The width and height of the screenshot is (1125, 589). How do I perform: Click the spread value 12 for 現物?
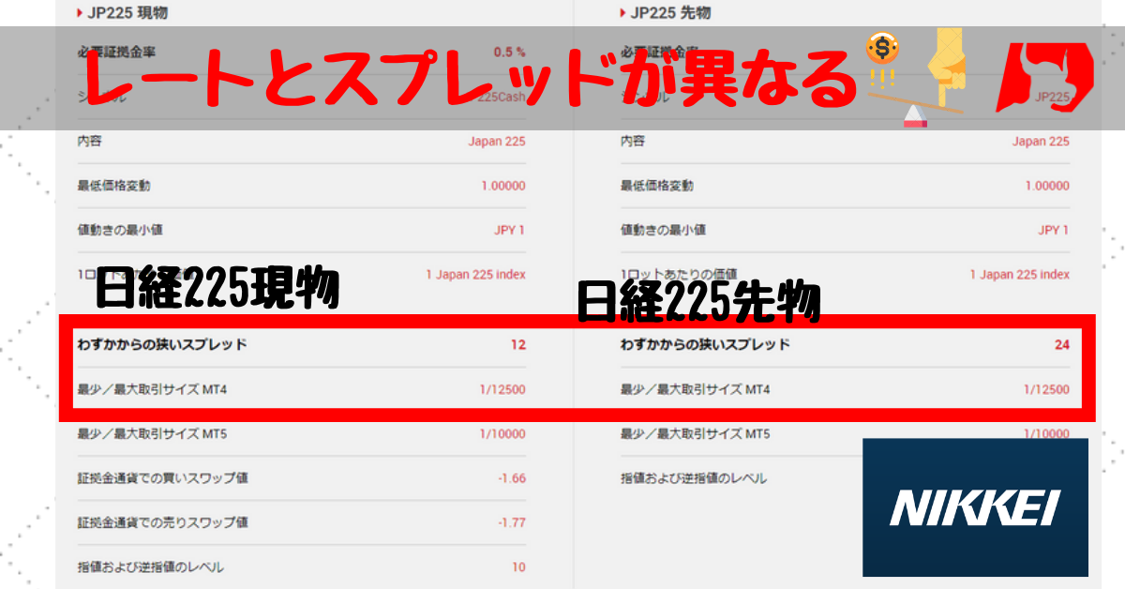(517, 344)
